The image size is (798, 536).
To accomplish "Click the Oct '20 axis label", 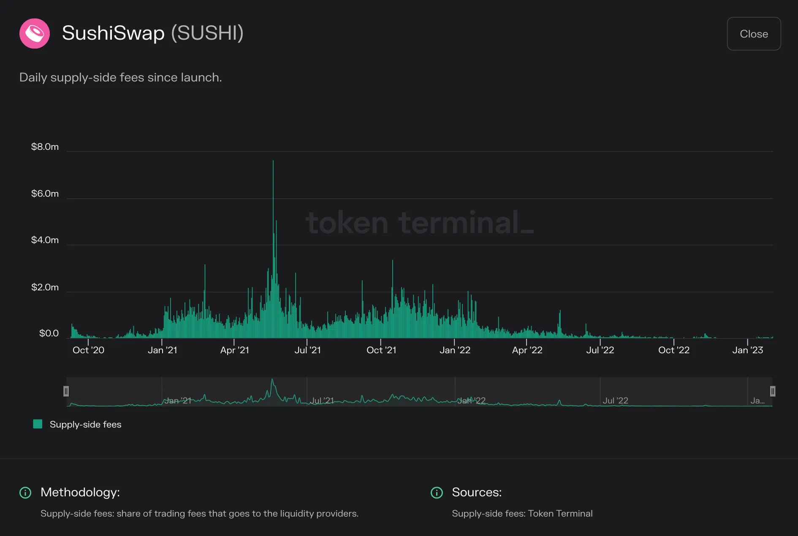I will 88,350.
